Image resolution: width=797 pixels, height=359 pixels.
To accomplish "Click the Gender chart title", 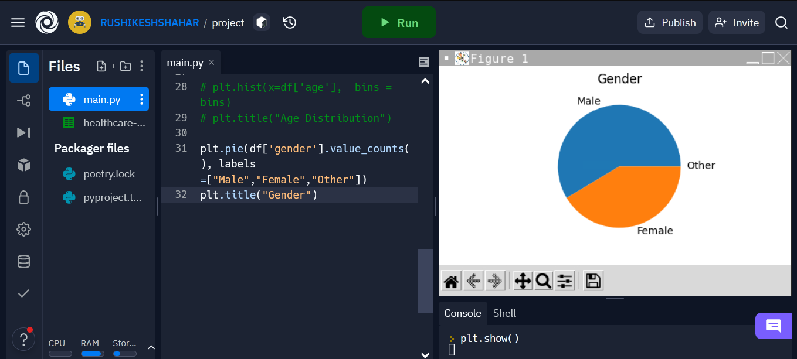I will [x=619, y=78].
